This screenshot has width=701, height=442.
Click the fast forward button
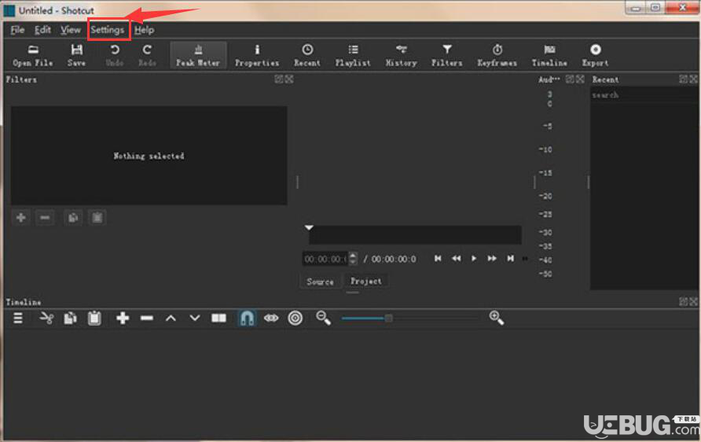click(x=492, y=259)
